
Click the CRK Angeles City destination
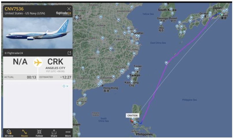pos(55,64)
